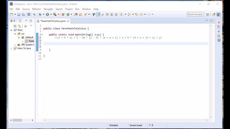Viewport: 230px width, 129px height.
Task: Expand the Farenheit Java file node
Action: point(22,41)
